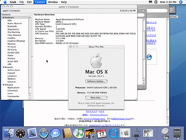Select Fibre Channel in Contents
Viewport: 186px width, 140px height.
(x=14, y=35)
